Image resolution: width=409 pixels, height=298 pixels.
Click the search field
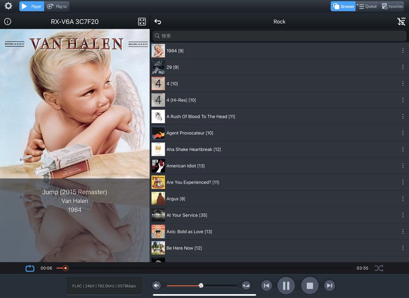click(x=279, y=36)
